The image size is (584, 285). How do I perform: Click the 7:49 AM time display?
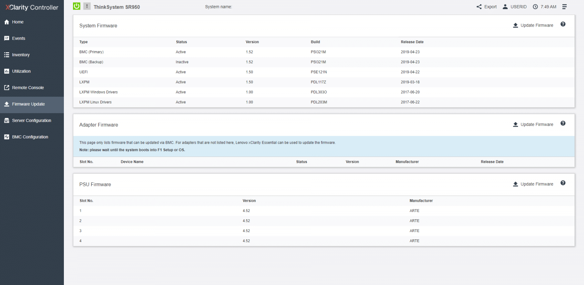point(548,7)
